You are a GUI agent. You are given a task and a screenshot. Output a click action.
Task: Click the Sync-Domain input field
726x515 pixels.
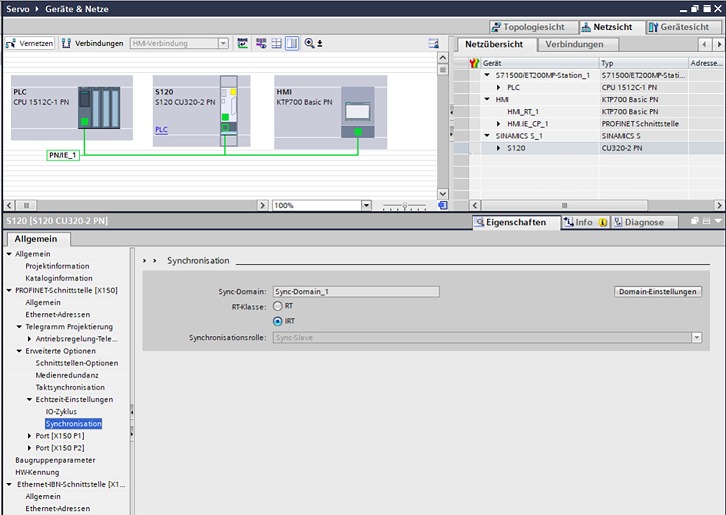(x=356, y=292)
